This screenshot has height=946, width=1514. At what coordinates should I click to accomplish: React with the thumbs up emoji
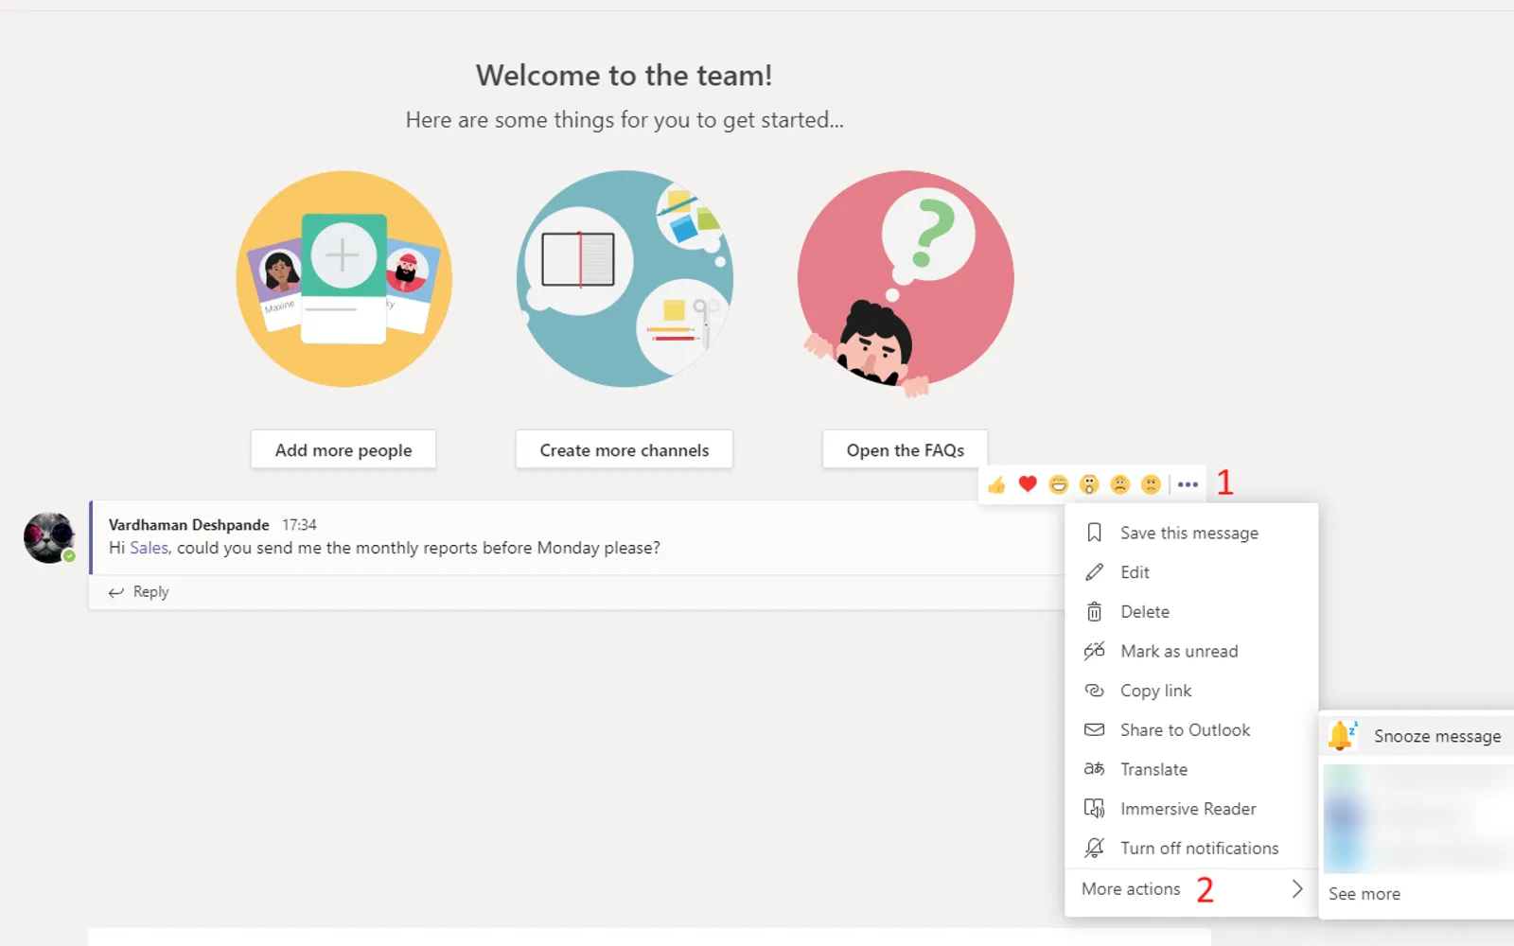[x=996, y=485]
